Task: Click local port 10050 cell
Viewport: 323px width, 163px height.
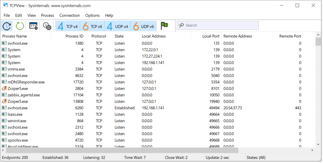Action: coord(214,95)
